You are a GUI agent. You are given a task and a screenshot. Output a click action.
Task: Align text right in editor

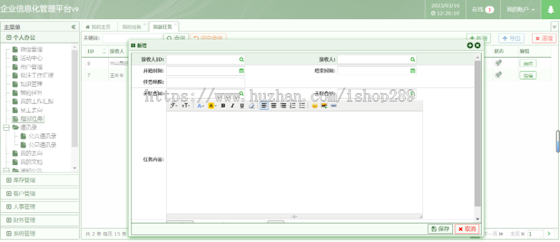pyautogui.click(x=283, y=105)
